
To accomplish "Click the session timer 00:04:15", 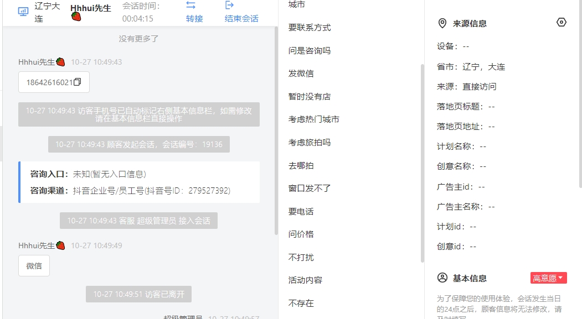I will pyautogui.click(x=138, y=19).
